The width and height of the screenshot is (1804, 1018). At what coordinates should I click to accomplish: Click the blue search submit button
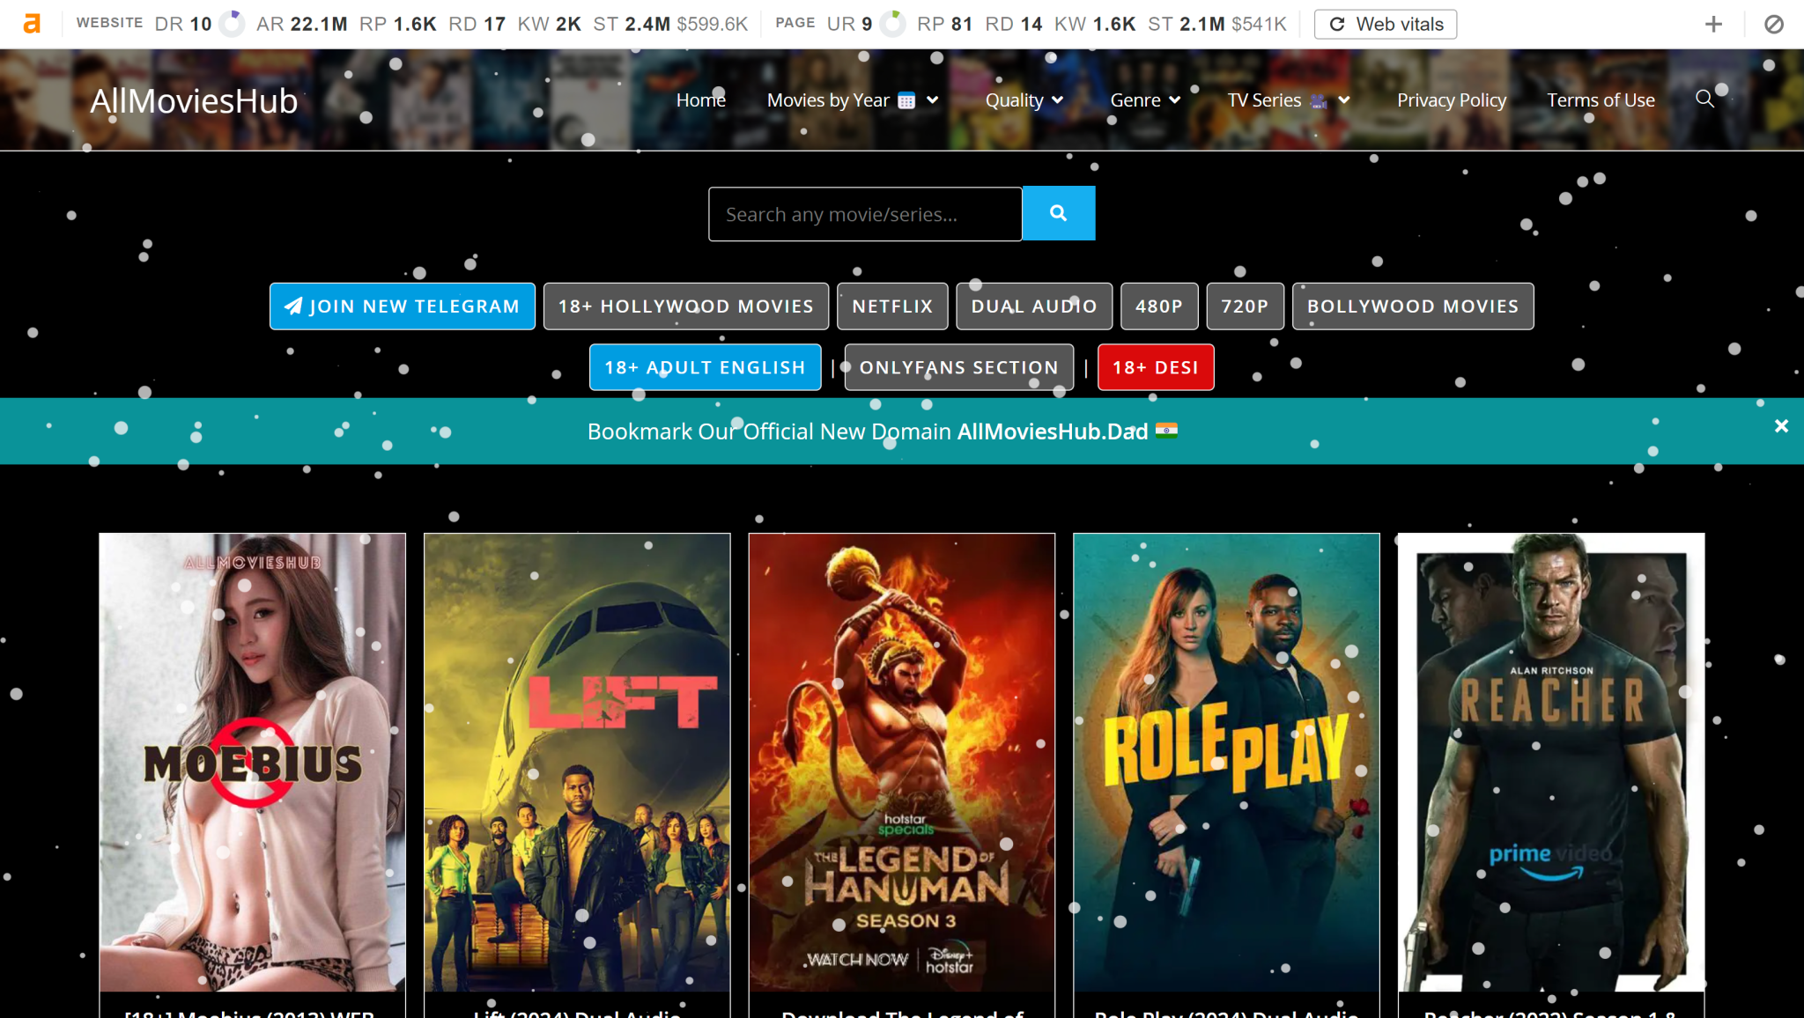point(1059,213)
